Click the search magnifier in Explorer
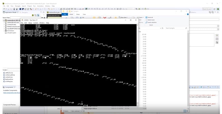 tap(186, 28)
